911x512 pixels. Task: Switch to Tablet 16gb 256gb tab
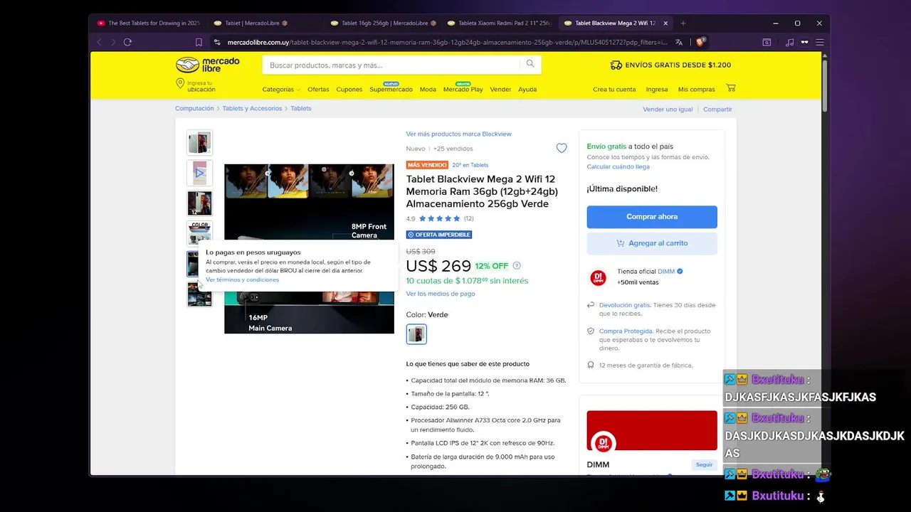point(383,23)
